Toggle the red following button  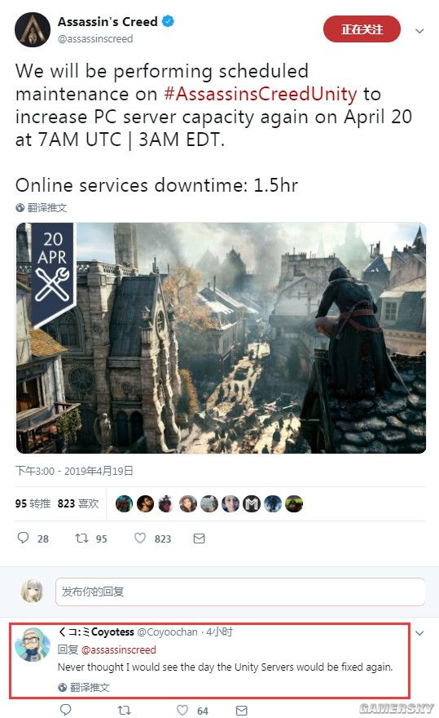click(362, 29)
